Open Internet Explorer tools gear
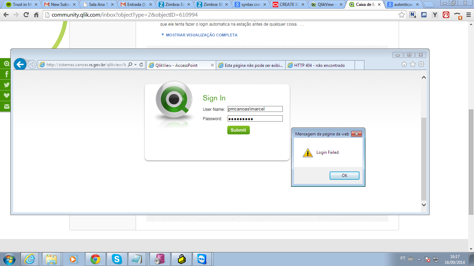The image size is (474, 266). pyautogui.click(x=421, y=64)
